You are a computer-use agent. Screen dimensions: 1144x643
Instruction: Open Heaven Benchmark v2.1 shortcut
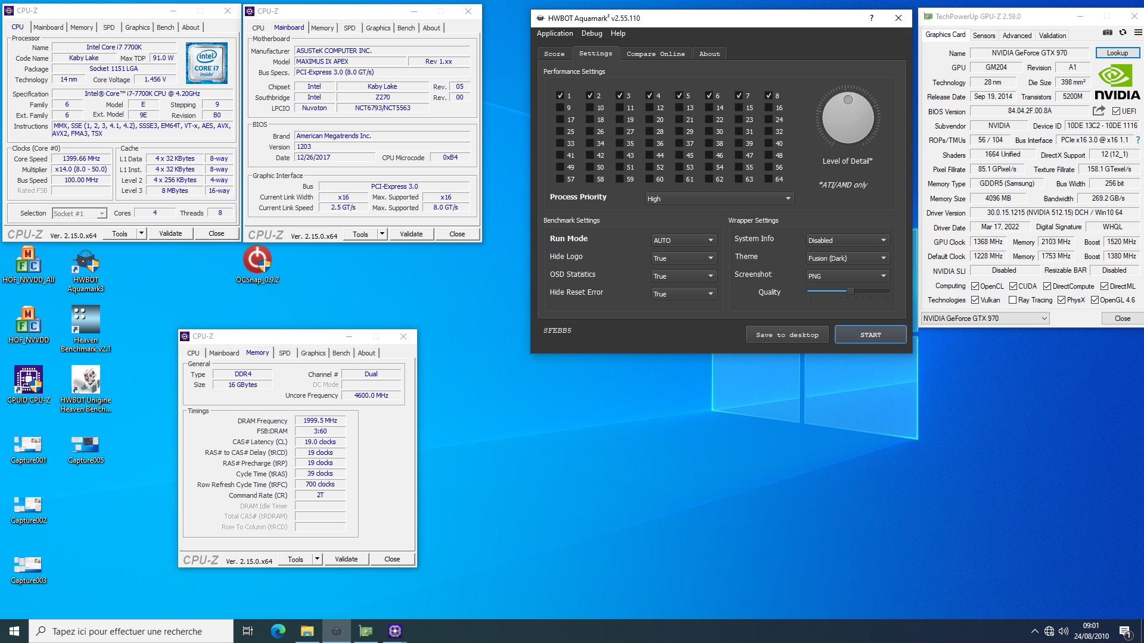click(x=86, y=329)
